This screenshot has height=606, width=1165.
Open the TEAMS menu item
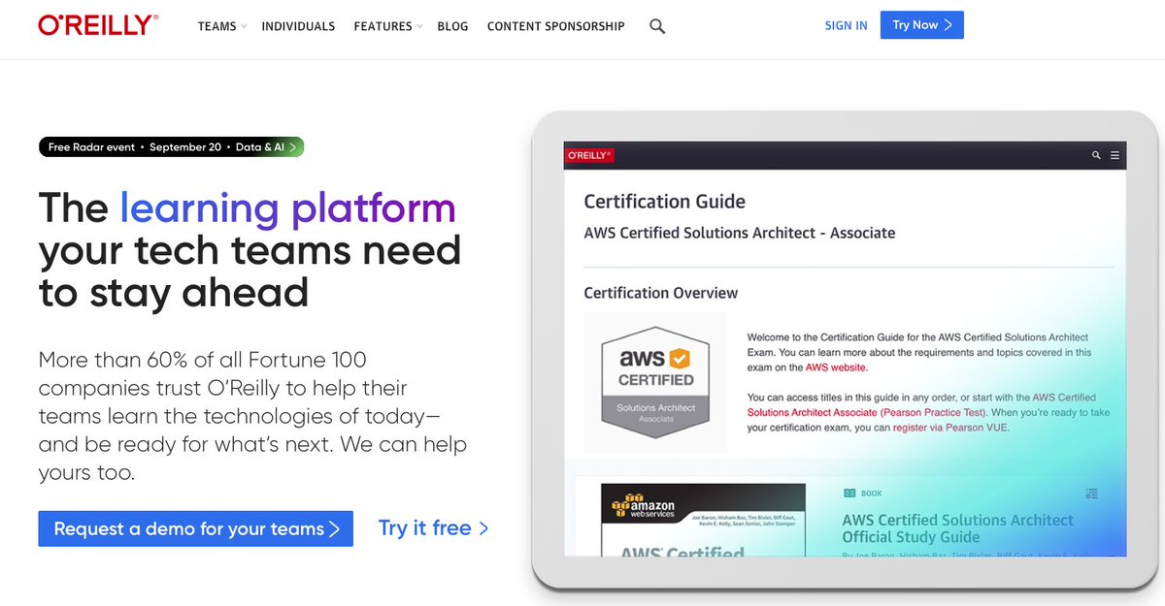click(216, 26)
